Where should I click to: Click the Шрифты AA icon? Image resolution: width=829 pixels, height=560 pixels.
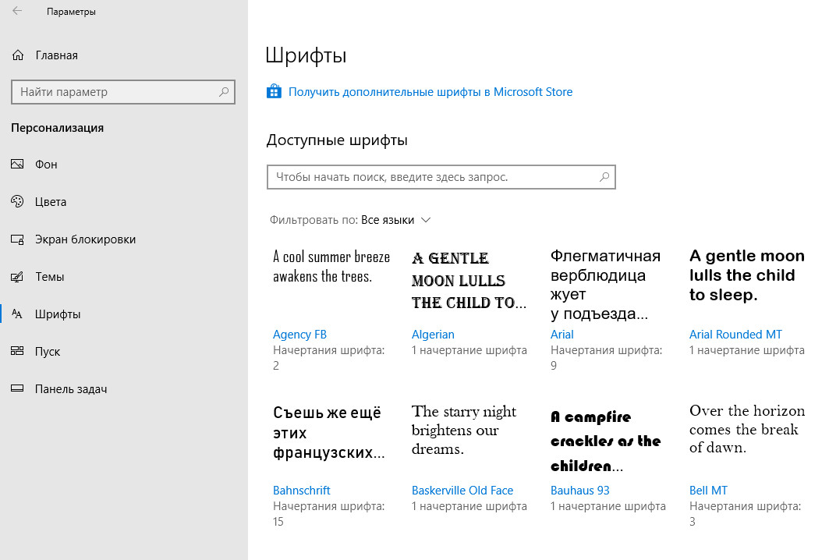coord(17,314)
